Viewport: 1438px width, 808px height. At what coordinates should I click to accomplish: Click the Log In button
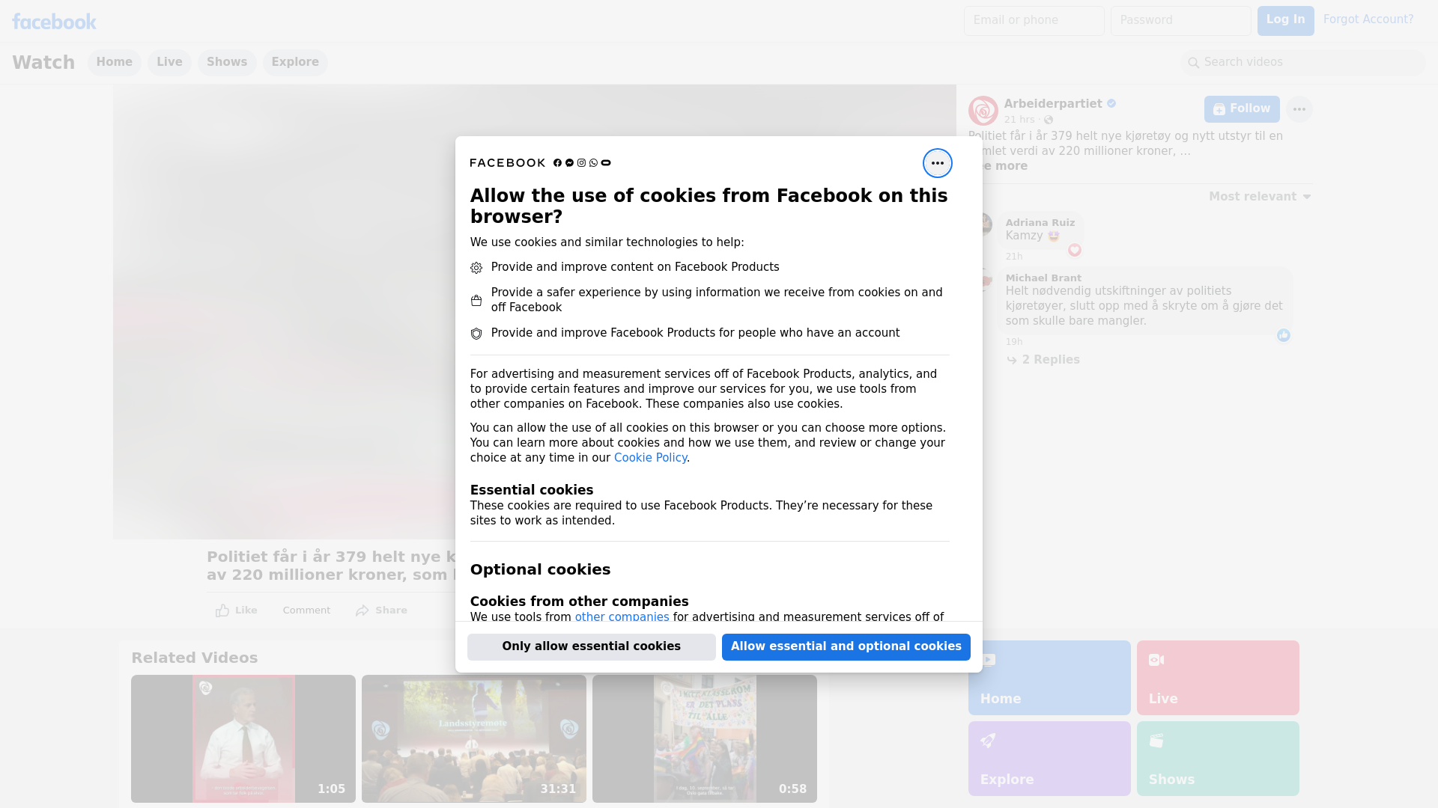(1285, 21)
